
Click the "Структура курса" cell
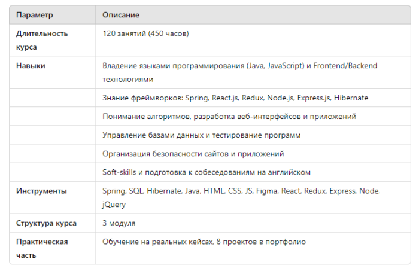[46, 223]
